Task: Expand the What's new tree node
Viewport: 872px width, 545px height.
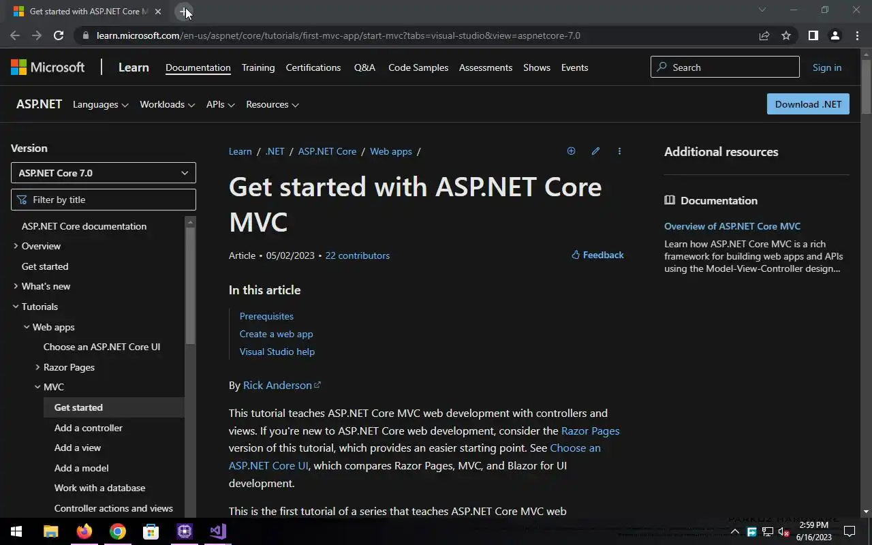Action: [x=16, y=286]
